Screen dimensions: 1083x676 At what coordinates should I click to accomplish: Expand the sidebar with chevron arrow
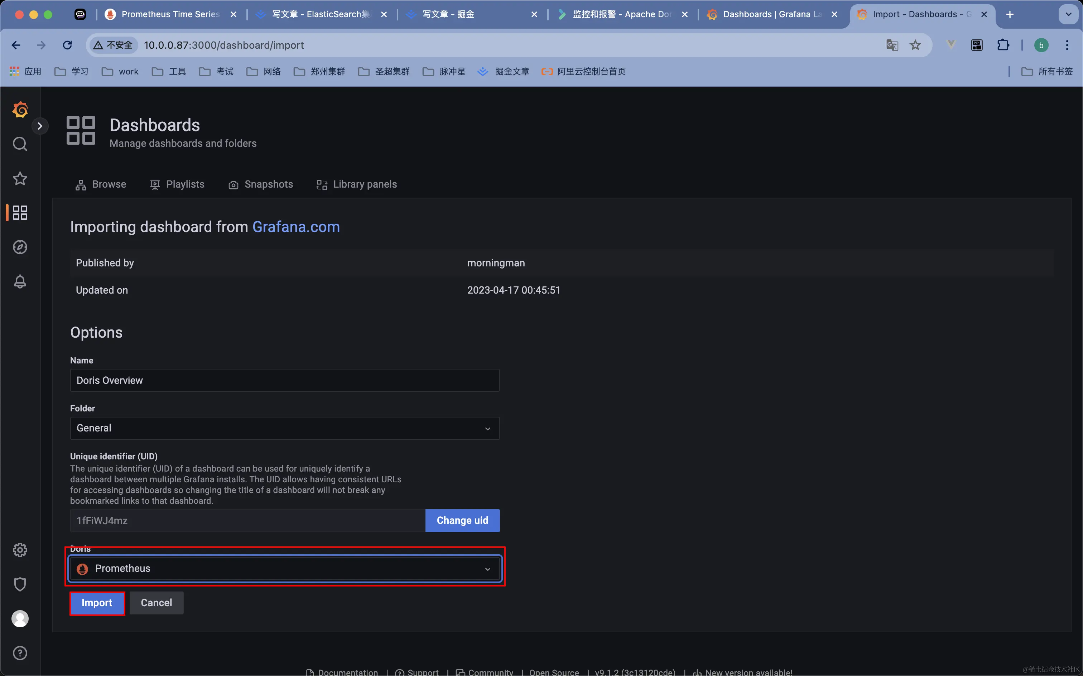coord(40,126)
